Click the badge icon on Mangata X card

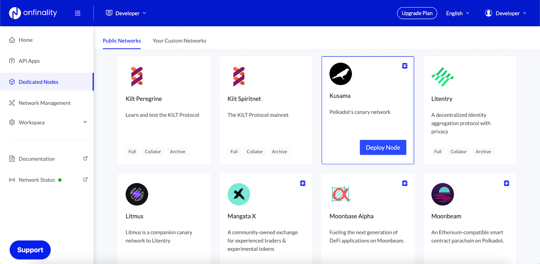[x=303, y=183]
